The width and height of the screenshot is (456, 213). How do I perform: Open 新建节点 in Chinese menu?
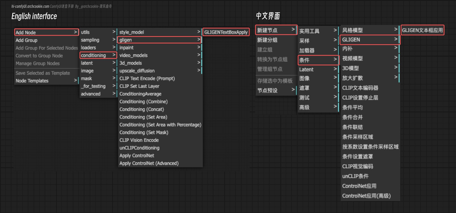coord(276,30)
